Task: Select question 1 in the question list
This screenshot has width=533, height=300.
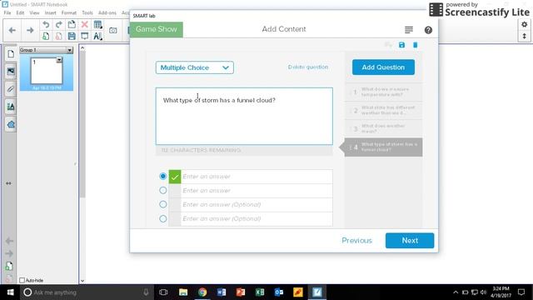Action: point(383,92)
